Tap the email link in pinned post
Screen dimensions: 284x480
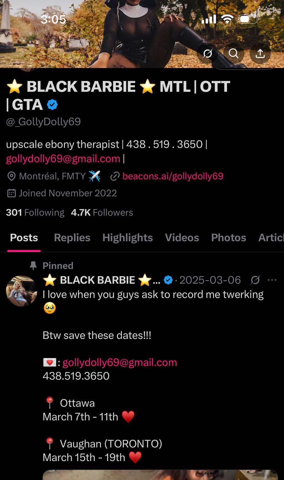click(x=120, y=362)
